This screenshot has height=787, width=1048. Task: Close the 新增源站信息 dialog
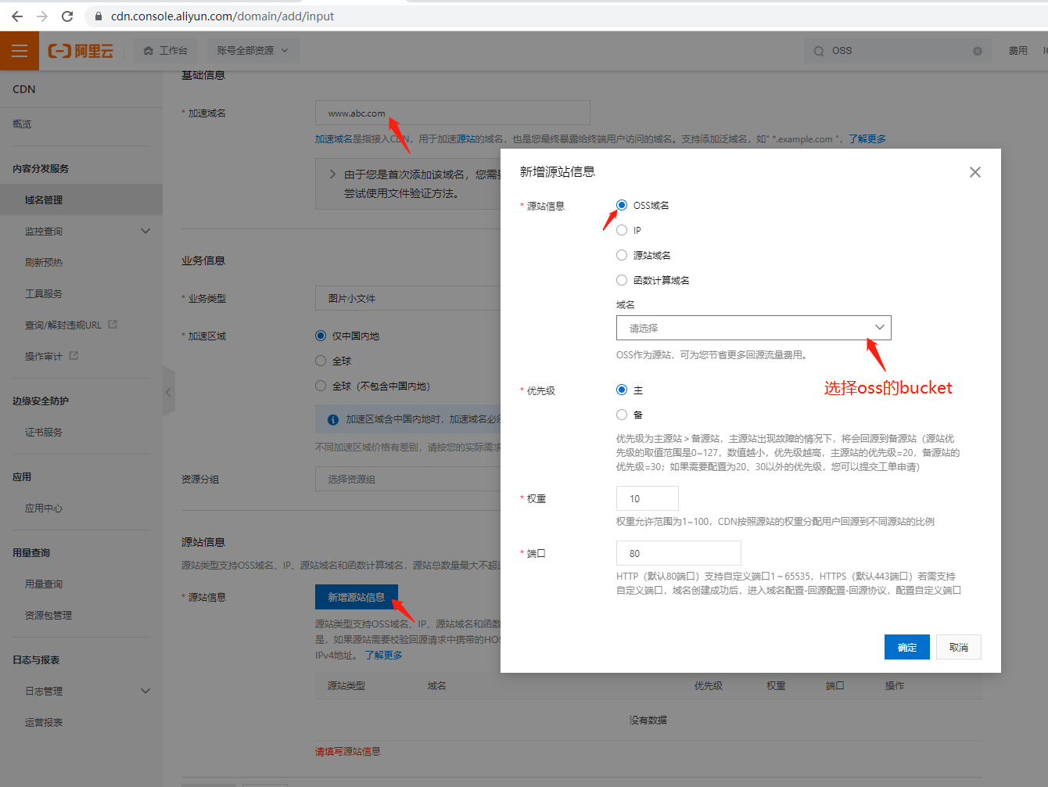[x=974, y=172]
